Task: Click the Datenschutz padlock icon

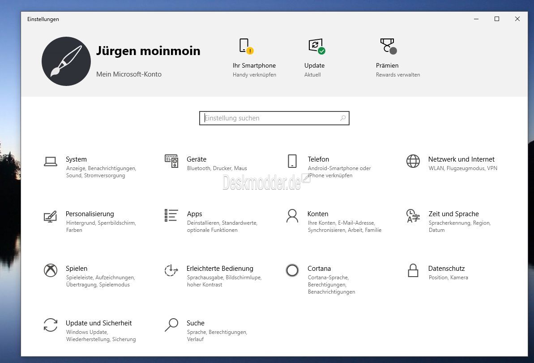Action: click(413, 270)
